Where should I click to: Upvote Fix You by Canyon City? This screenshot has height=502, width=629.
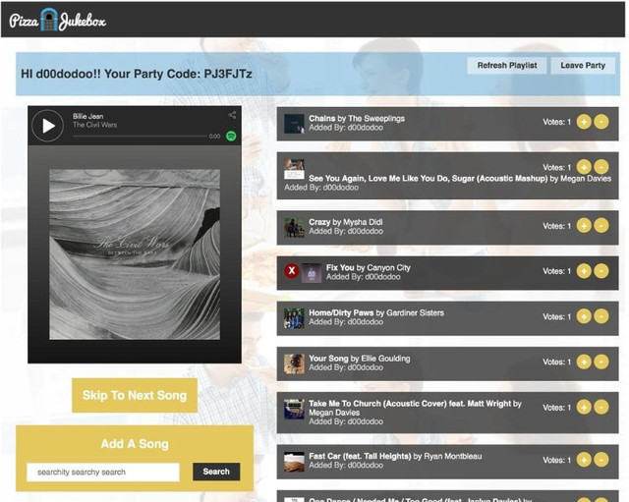[x=584, y=271]
